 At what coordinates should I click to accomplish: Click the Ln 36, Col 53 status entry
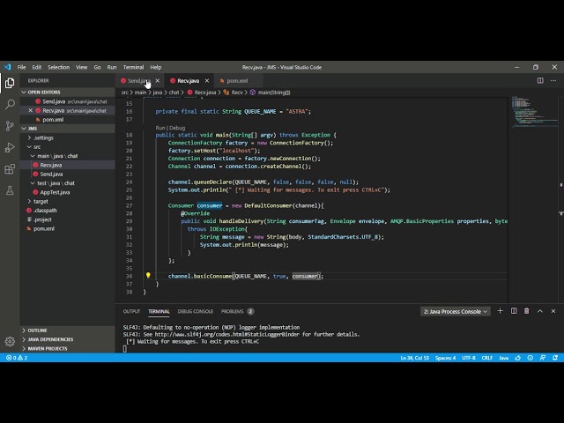click(415, 358)
